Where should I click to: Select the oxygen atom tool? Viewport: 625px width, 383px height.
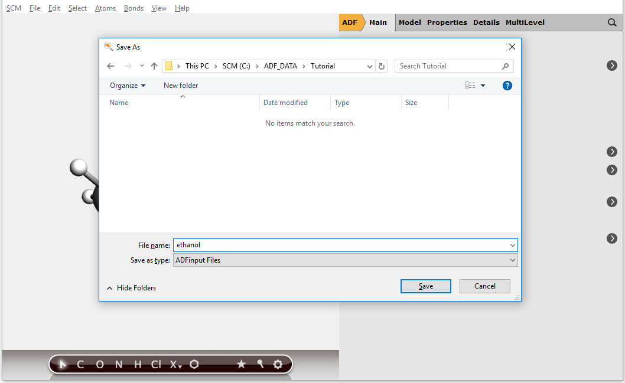coord(99,364)
